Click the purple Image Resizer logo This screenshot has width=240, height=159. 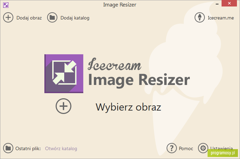click(64, 74)
